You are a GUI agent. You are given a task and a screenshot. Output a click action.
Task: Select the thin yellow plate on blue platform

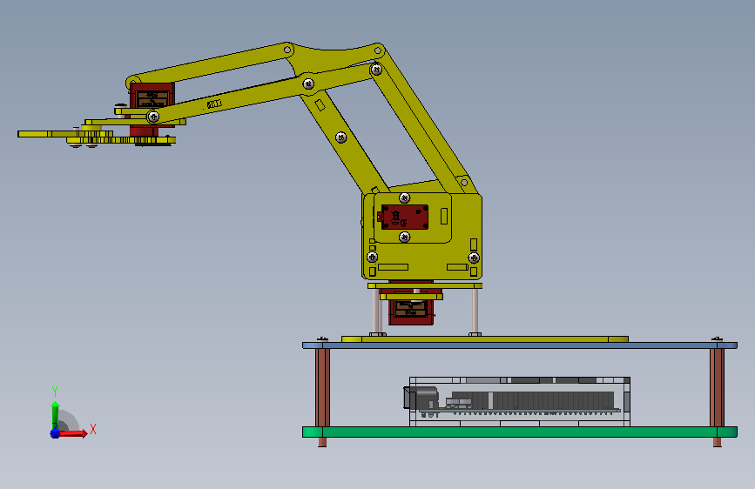coord(485,339)
